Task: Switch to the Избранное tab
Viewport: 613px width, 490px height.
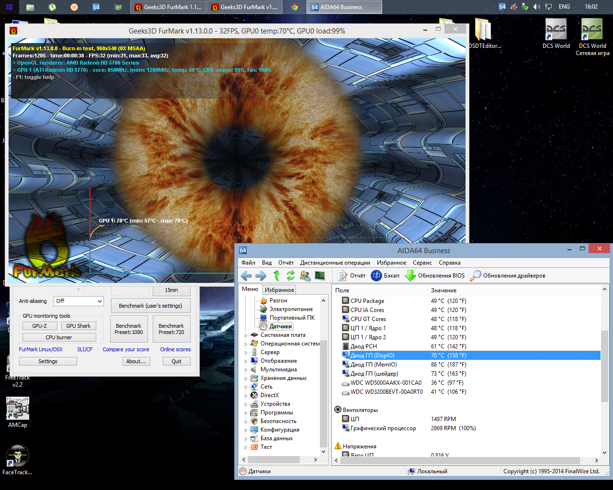Action: [x=279, y=290]
